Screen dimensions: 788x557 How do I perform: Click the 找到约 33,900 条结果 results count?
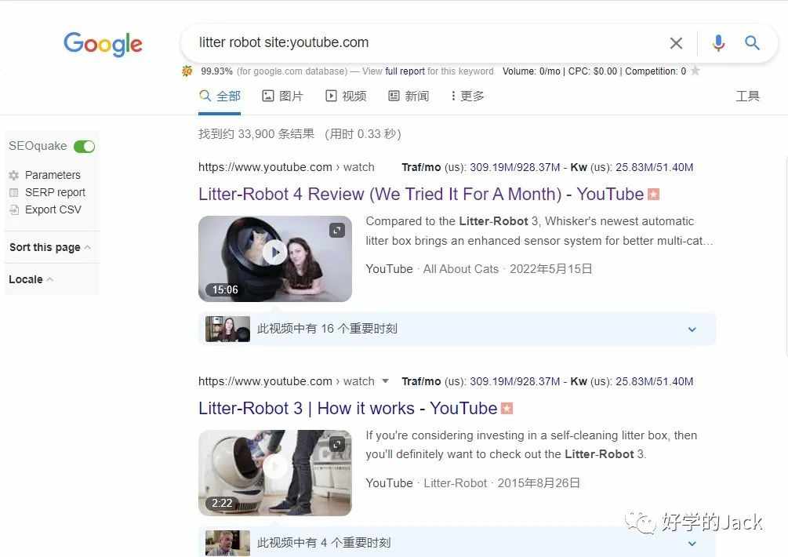[x=256, y=134]
